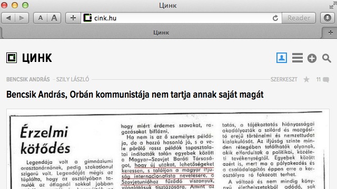
Task: Open the ЦИНК homepage title link
Action: click(x=37, y=58)
